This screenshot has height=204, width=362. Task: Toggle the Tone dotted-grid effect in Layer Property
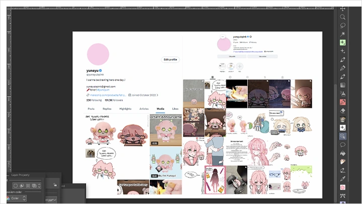[28, 186]
